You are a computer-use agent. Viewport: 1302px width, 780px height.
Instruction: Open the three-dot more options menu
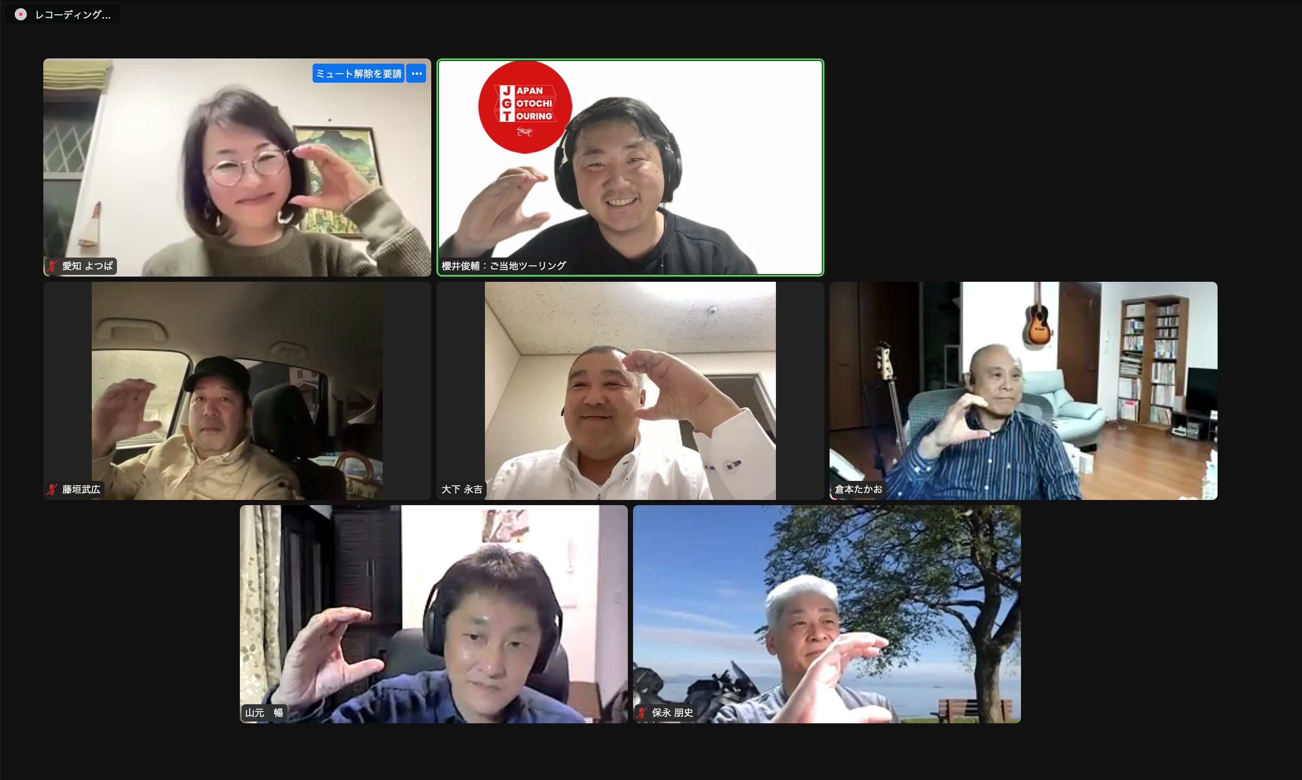pyautogui.click(x=416, y=74)
